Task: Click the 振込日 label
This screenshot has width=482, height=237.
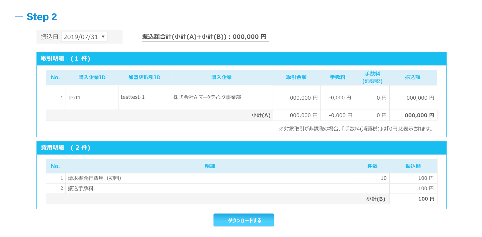Action: [49, 37]
